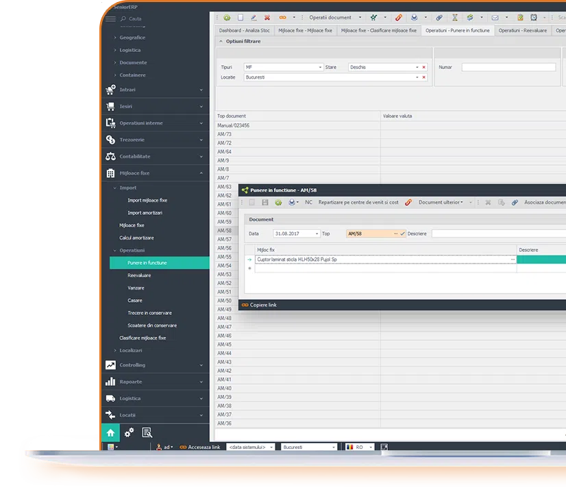Click the home icon at bottom left

[110, 433]
